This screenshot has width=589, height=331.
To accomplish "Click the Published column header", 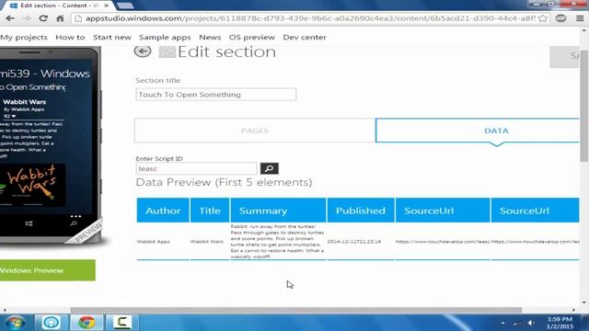I will (361, 211).
